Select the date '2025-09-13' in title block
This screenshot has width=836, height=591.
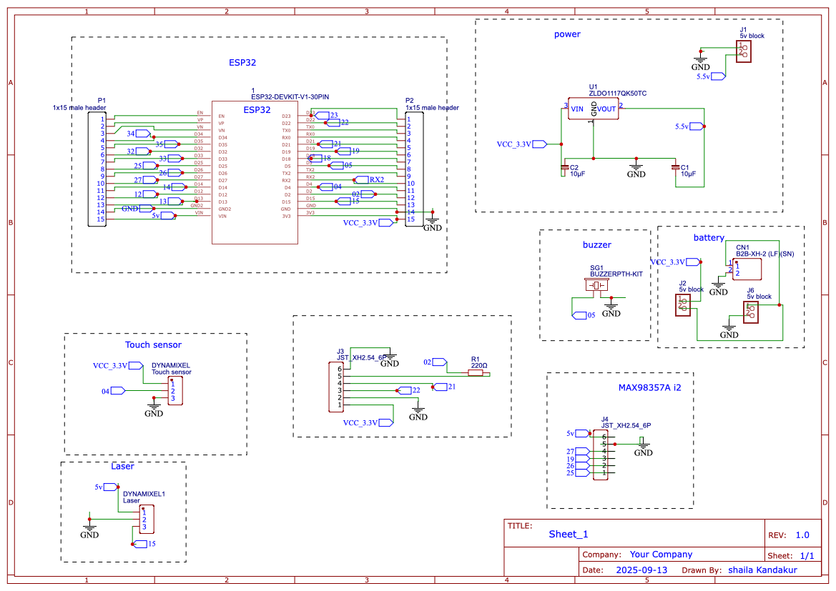(x=642, y=570)
